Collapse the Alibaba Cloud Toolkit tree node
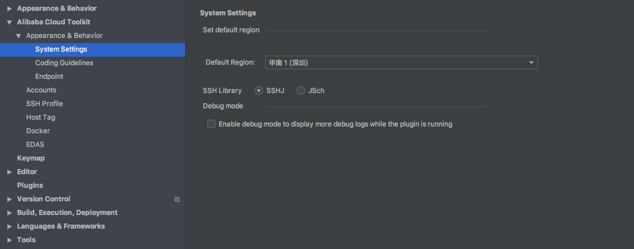This screenshot has width=634, height=249. 9,22
